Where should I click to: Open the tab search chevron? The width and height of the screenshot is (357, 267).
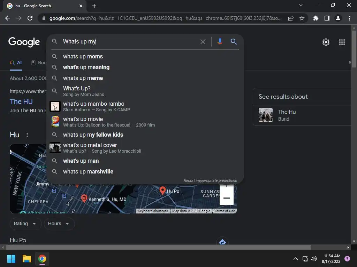coord(301,5)
